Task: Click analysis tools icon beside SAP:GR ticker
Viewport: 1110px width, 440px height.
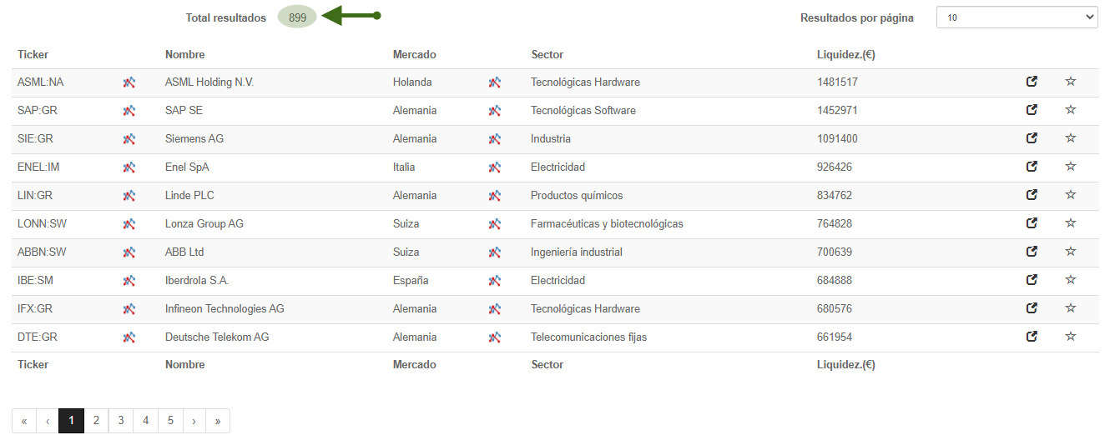Action: coord(129,110)
